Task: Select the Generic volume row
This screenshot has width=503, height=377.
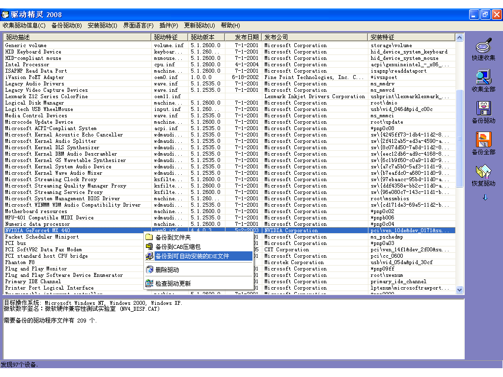Action: coord(229,45)
